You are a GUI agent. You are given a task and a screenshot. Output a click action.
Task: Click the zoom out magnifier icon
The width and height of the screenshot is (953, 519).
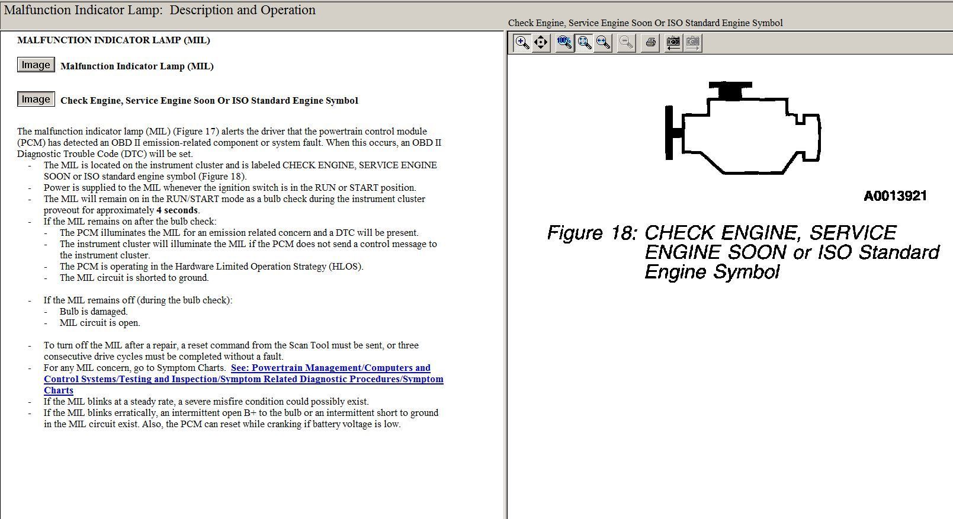pyautogui.click(x=626, y=43)
